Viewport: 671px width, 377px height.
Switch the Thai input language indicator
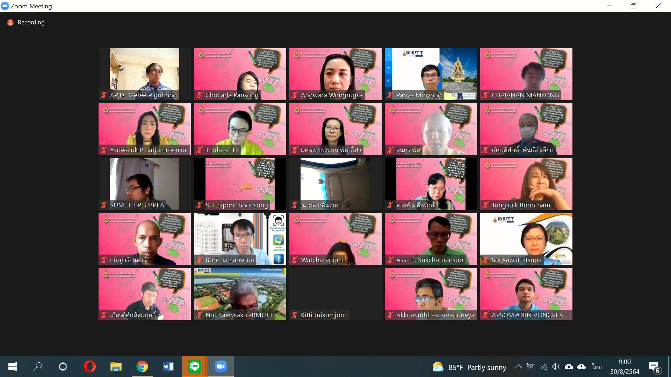597,367
